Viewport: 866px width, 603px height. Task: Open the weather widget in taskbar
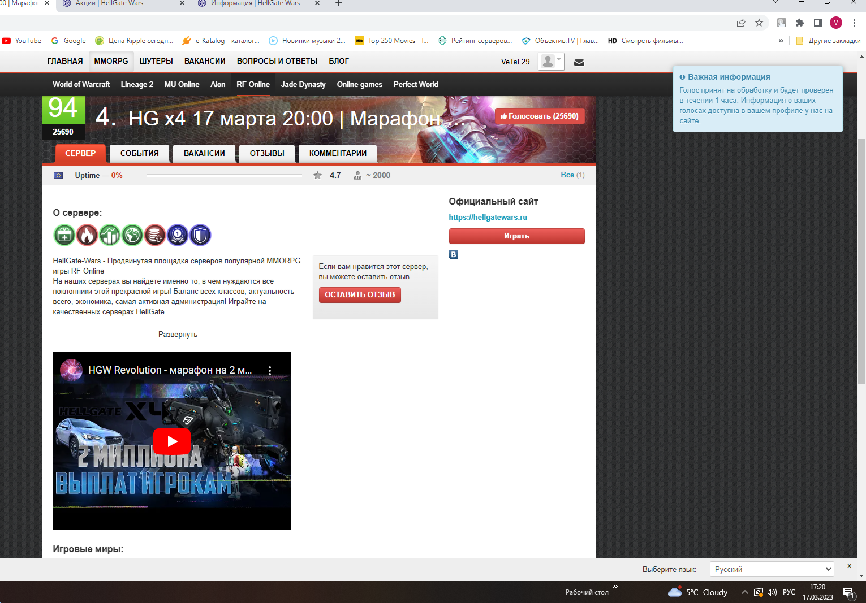tap(698, 592)
